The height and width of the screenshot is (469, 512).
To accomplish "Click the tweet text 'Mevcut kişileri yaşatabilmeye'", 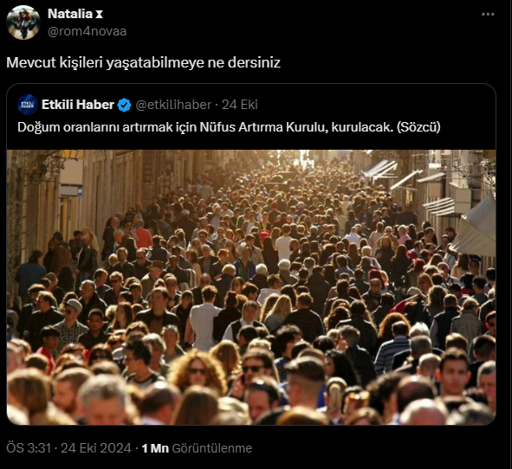I will click(x=106, y=62).
